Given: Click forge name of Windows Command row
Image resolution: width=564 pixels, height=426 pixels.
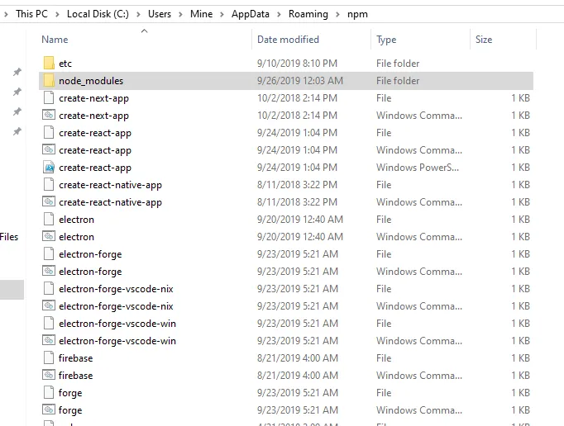Looking at the screenshot, I should point(70,410).
